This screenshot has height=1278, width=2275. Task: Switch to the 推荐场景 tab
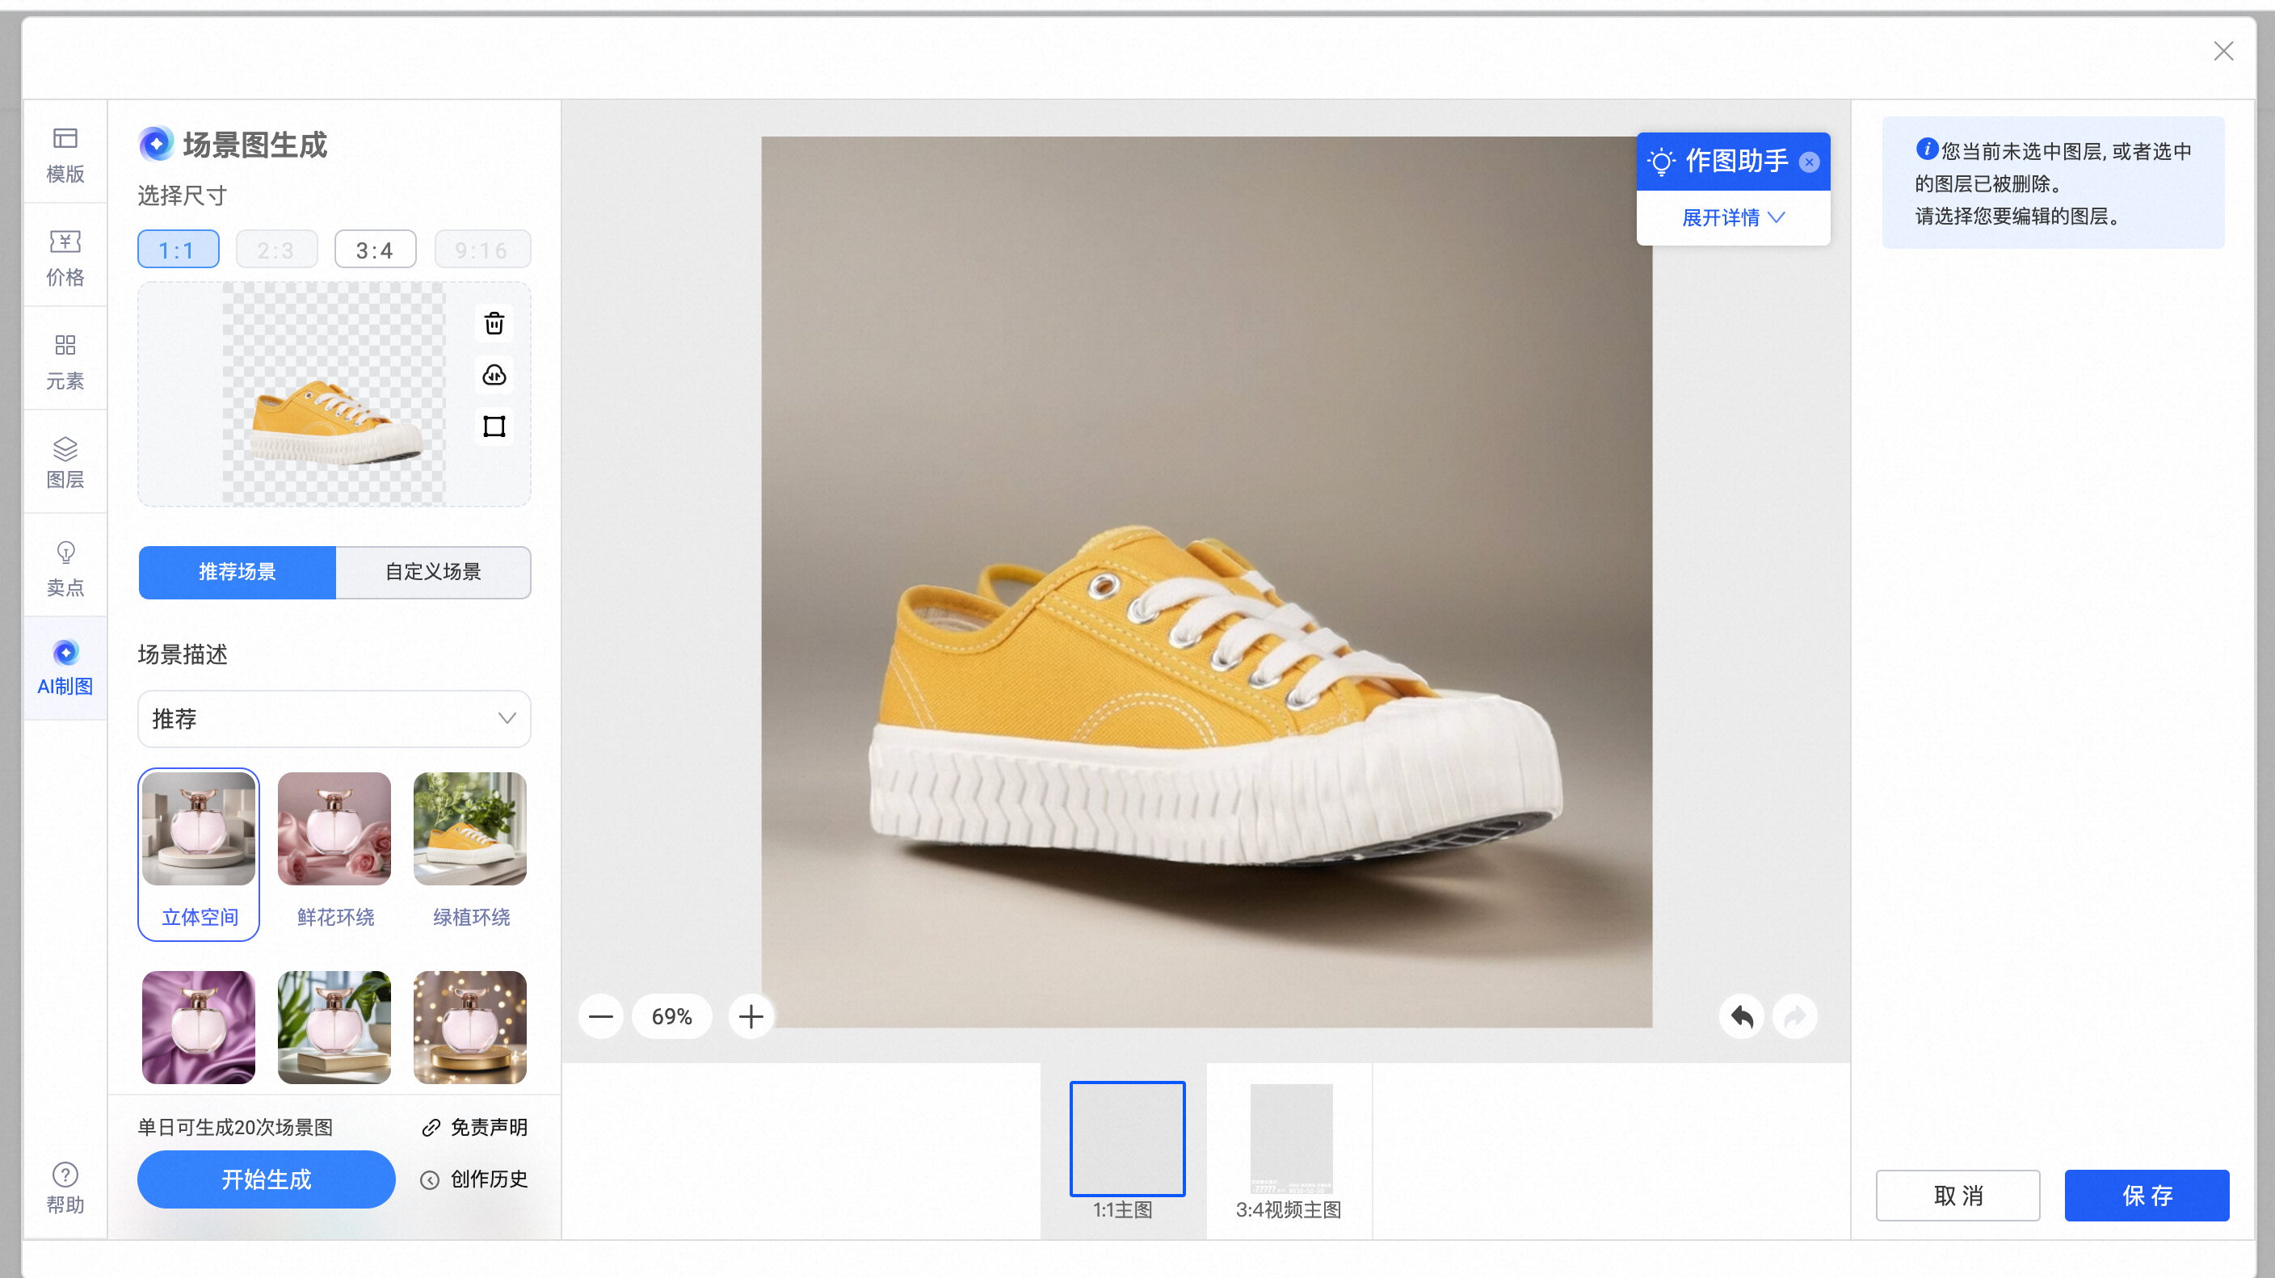[x=237, y=572]
